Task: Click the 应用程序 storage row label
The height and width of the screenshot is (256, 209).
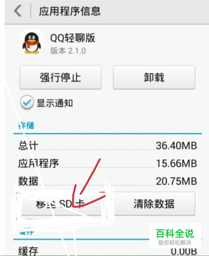Action: (38, 163)
